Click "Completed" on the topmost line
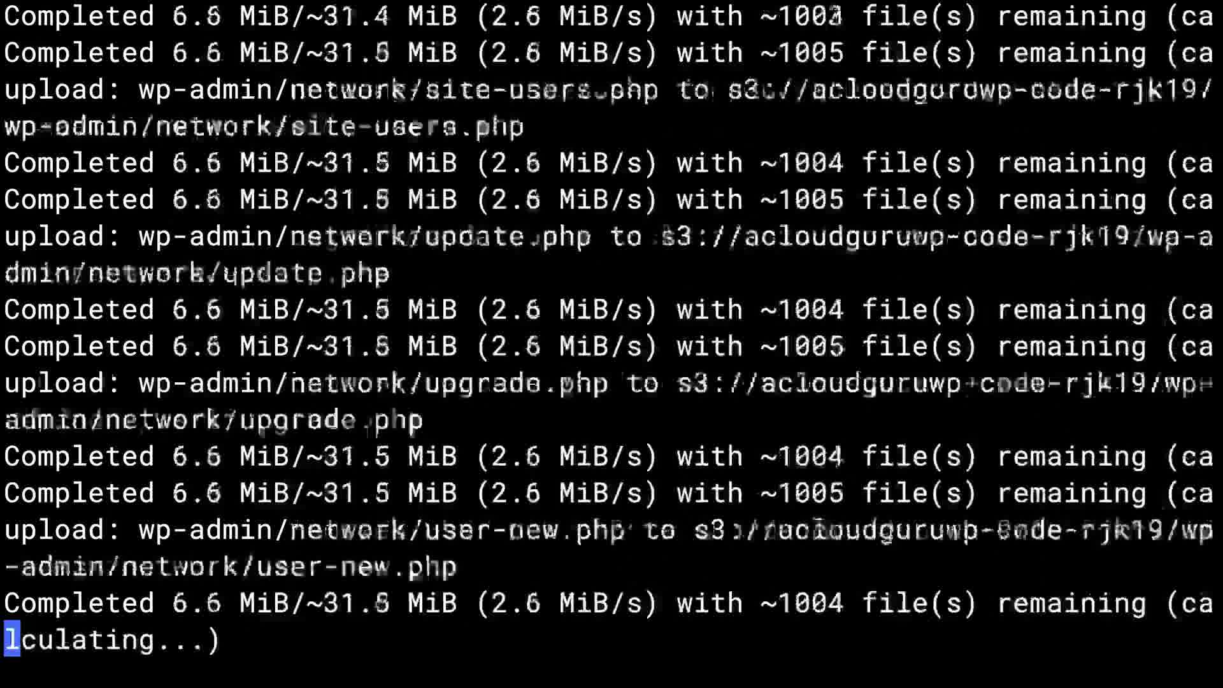 tap(79, 17)
